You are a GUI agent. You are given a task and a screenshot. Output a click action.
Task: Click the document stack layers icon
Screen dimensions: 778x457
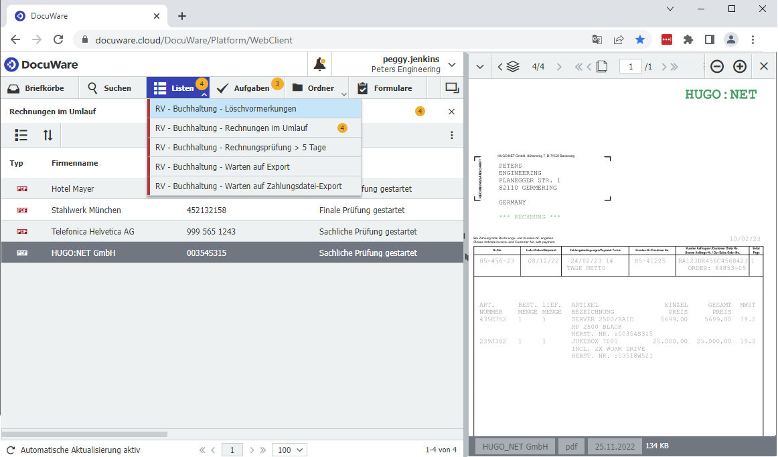(513, 66)
